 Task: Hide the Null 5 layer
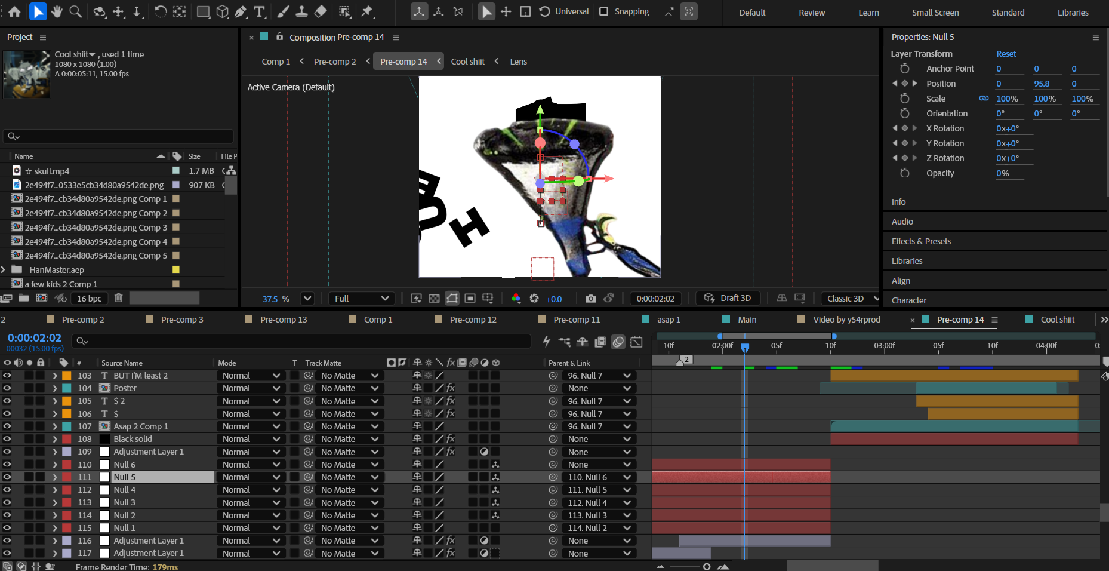click(7, 477)
